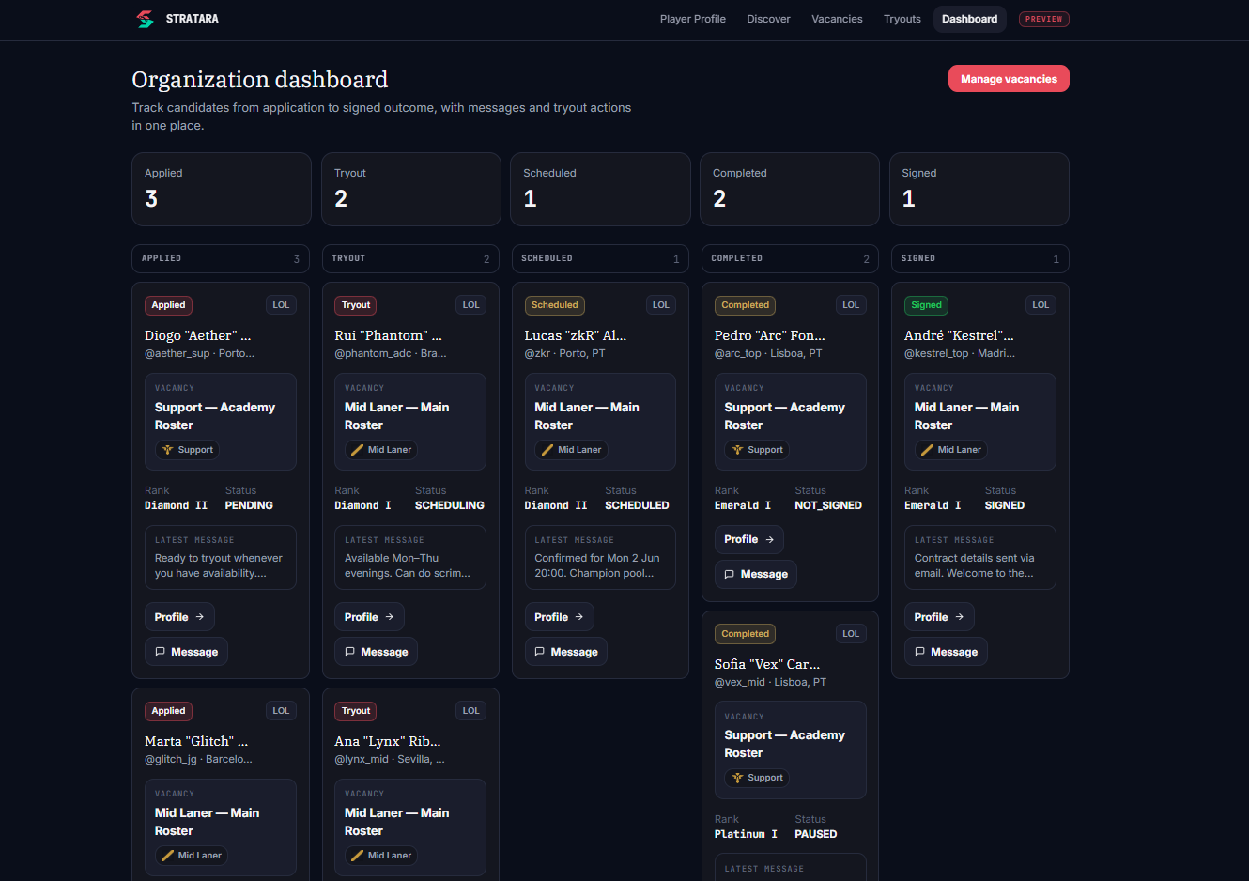Image resolution: width=1249 pixels, height=881 pixels.
Task: Click the Mid Laner role icon on André's card
Action: coord(927,450)
